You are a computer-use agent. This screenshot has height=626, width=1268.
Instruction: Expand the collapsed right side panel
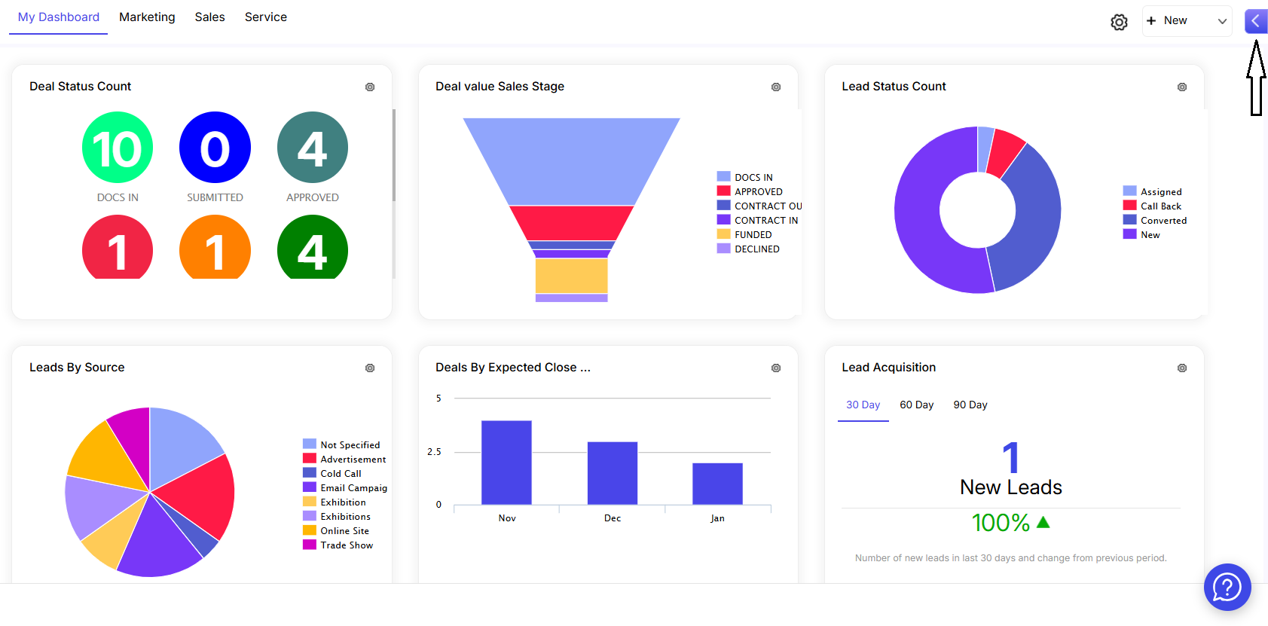pyautogui.click(x=1255, y=21)
